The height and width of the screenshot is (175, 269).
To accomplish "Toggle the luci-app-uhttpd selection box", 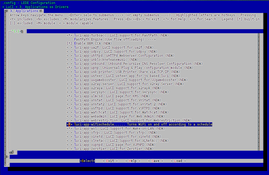I will point(69,56).
